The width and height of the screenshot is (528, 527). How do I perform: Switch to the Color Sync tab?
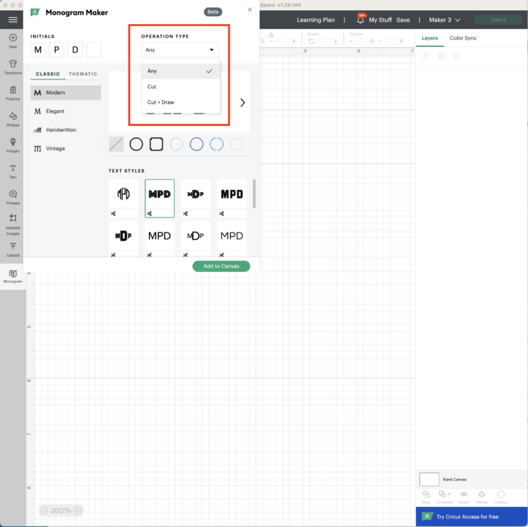[463, 38]
